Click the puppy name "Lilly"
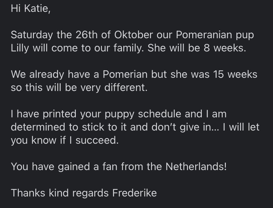The image size is (273, 208). (x=20, y=48)
